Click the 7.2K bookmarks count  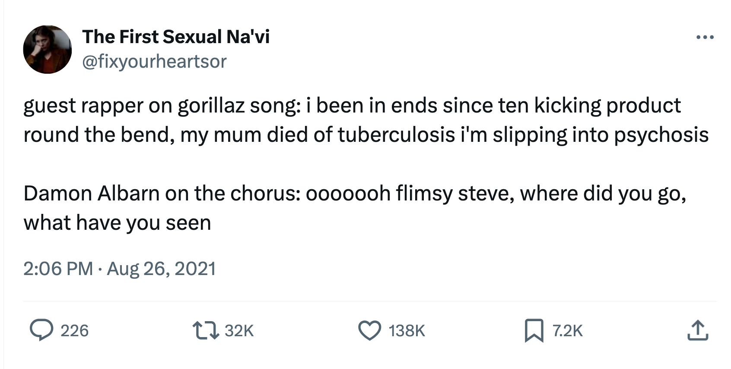coord(567,331)
